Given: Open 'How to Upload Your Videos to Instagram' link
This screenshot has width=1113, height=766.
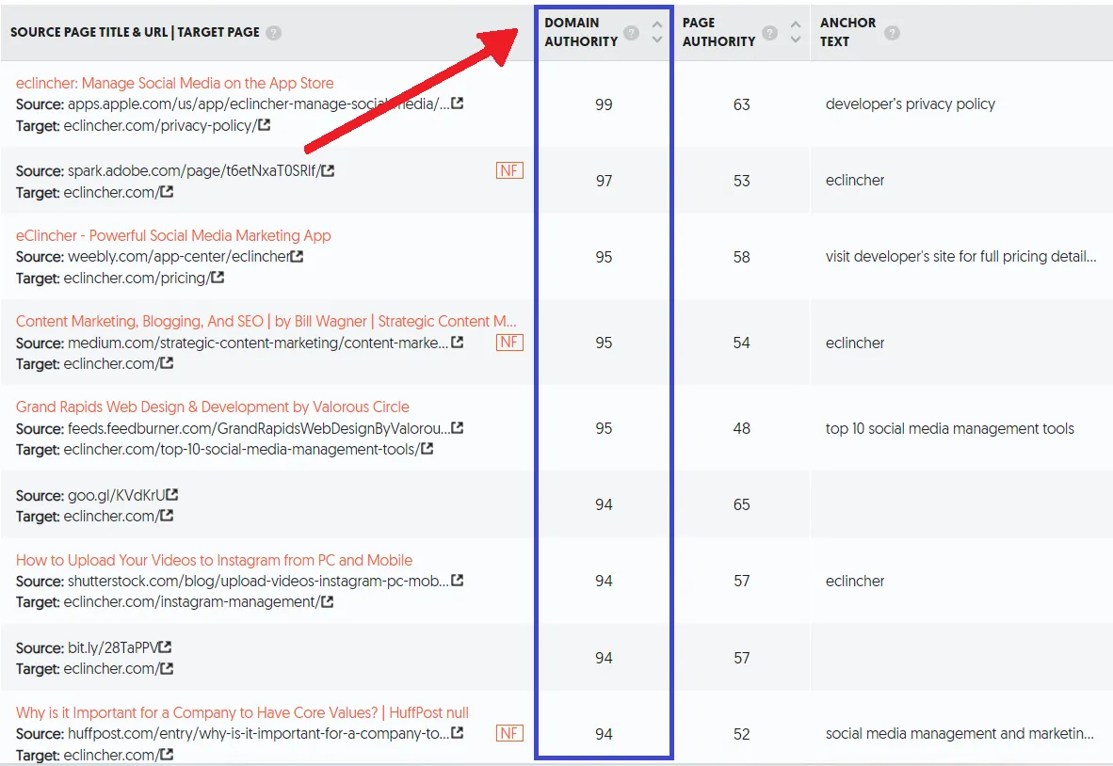Looking at the screenshot, I should (214, 560).
